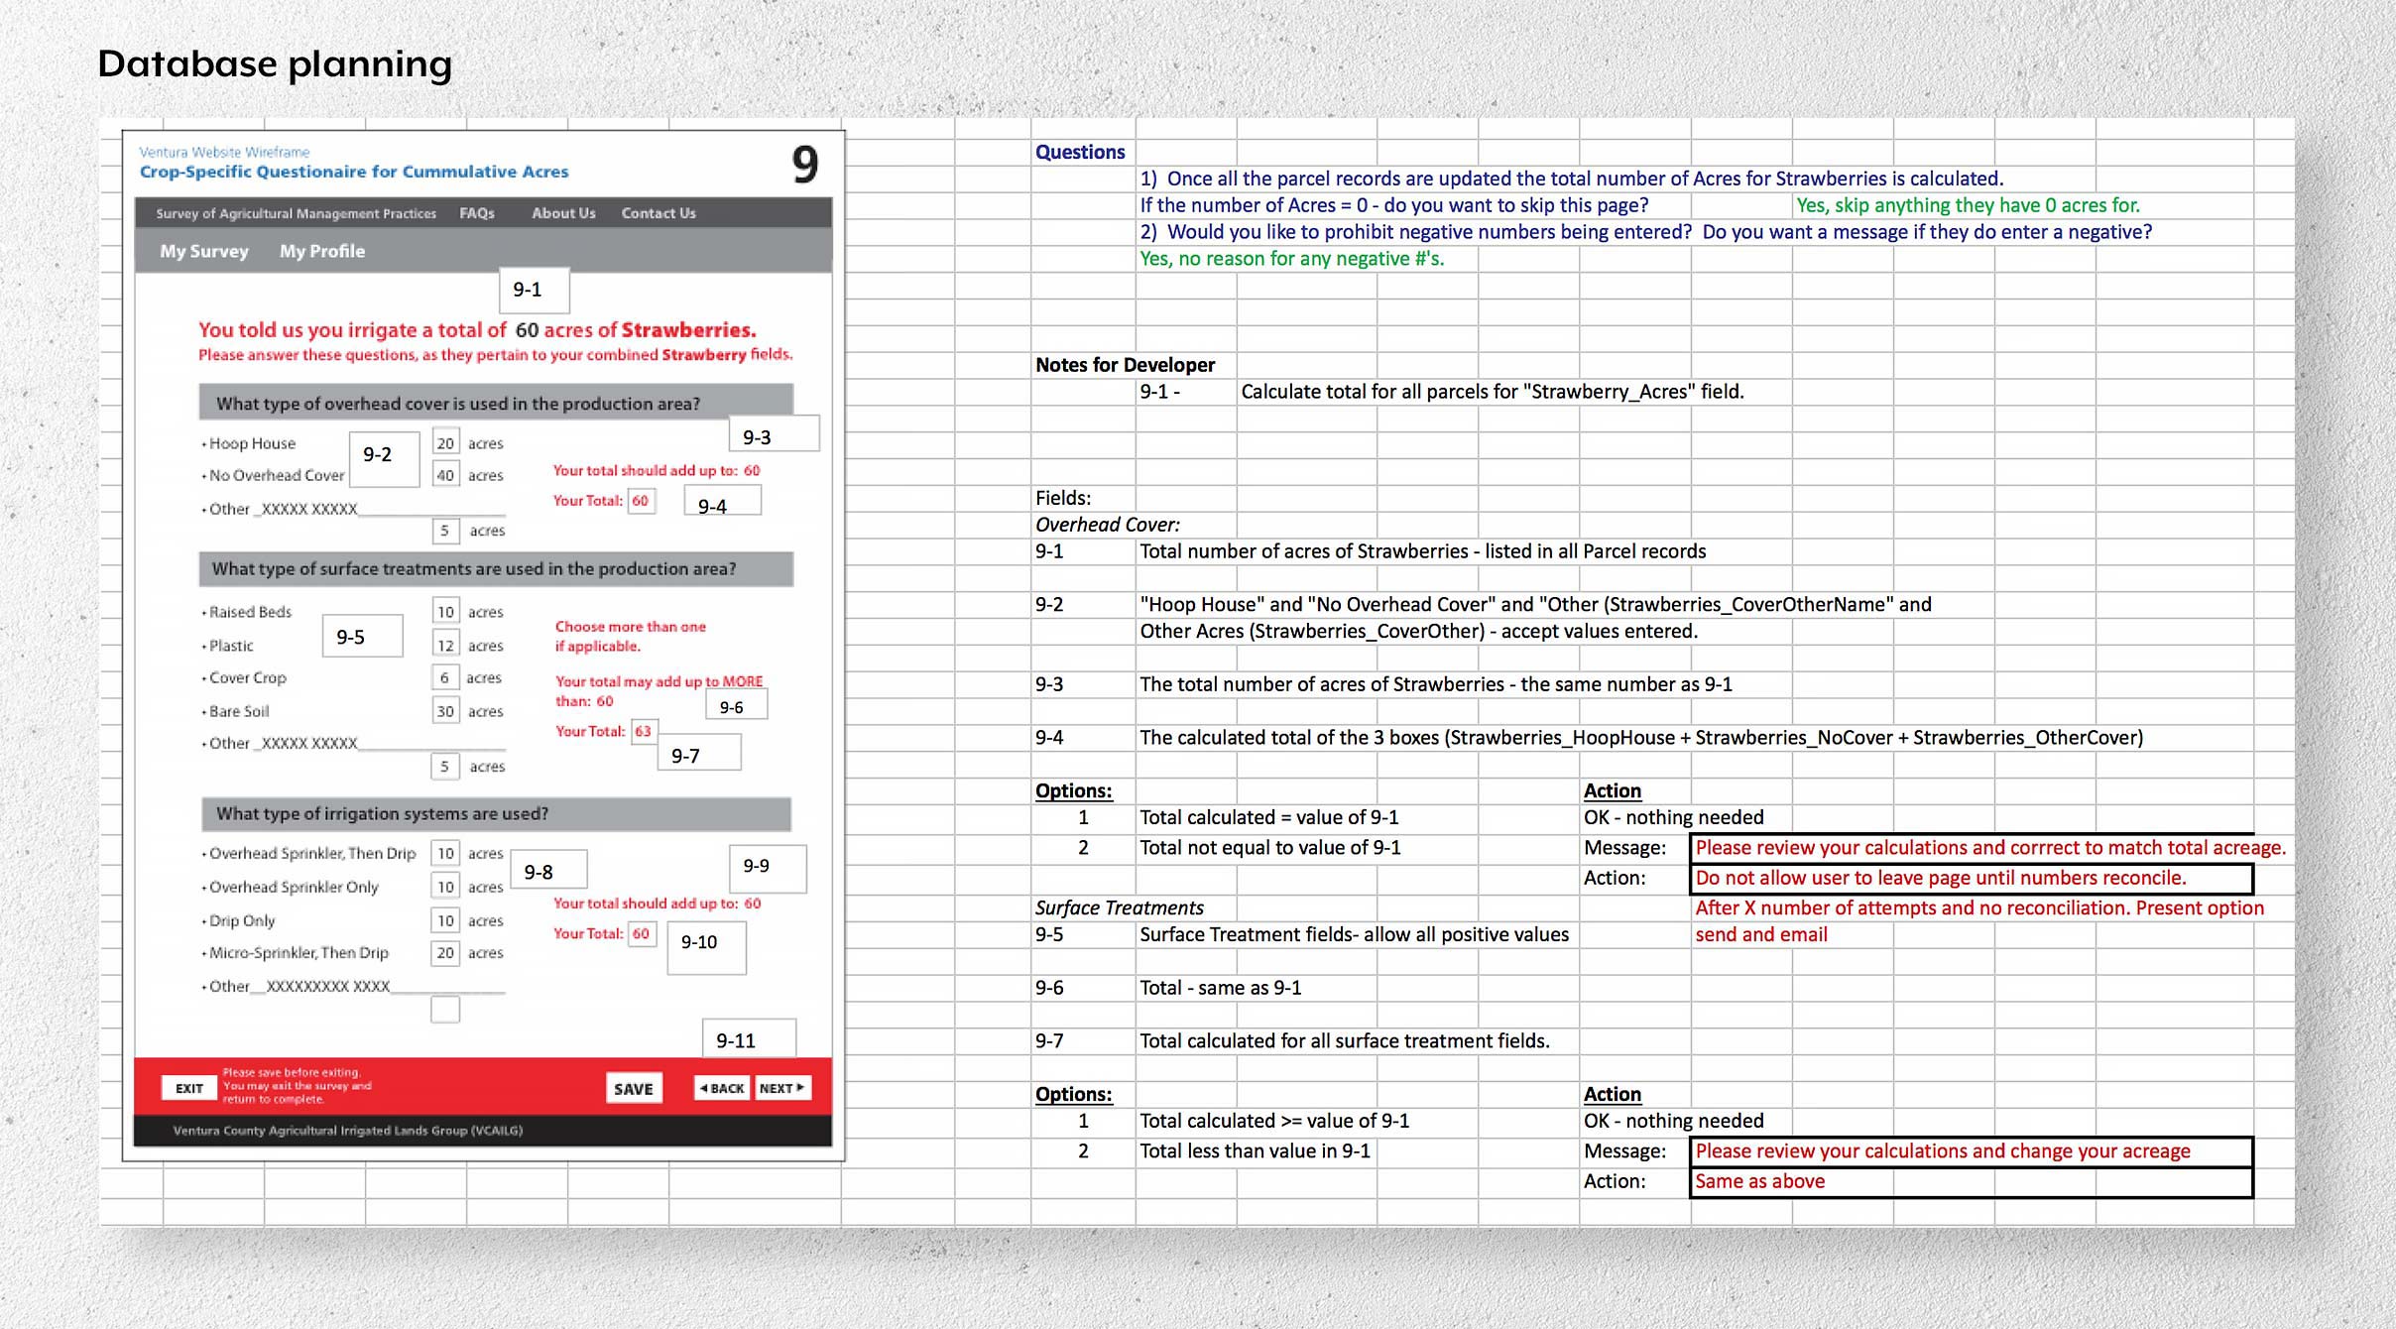The width and height of the screenshot is (2396, 1329).
Task: Click the 'Database planning' heading
Action: click(x=275, y=64)
